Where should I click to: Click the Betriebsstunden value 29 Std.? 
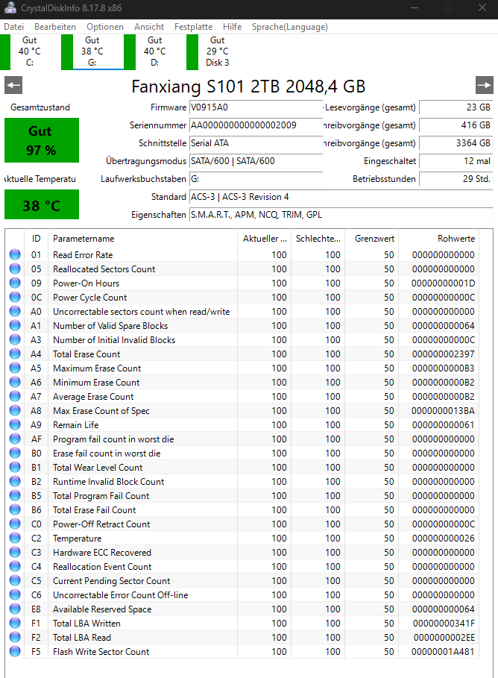pos(456,179)
